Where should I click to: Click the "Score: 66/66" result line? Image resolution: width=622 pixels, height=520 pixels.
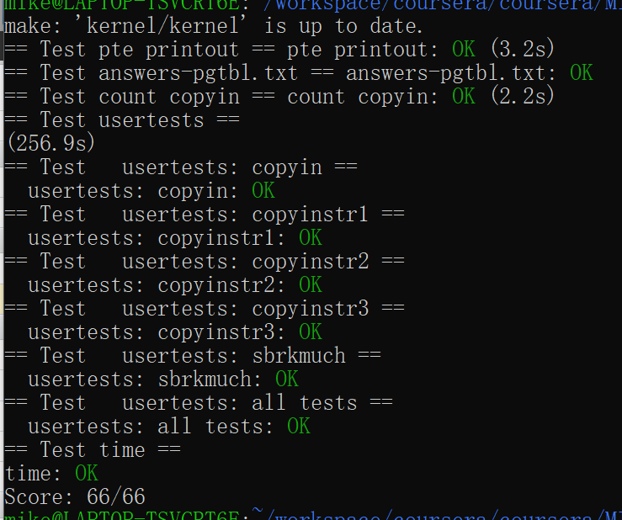(74, 496)
